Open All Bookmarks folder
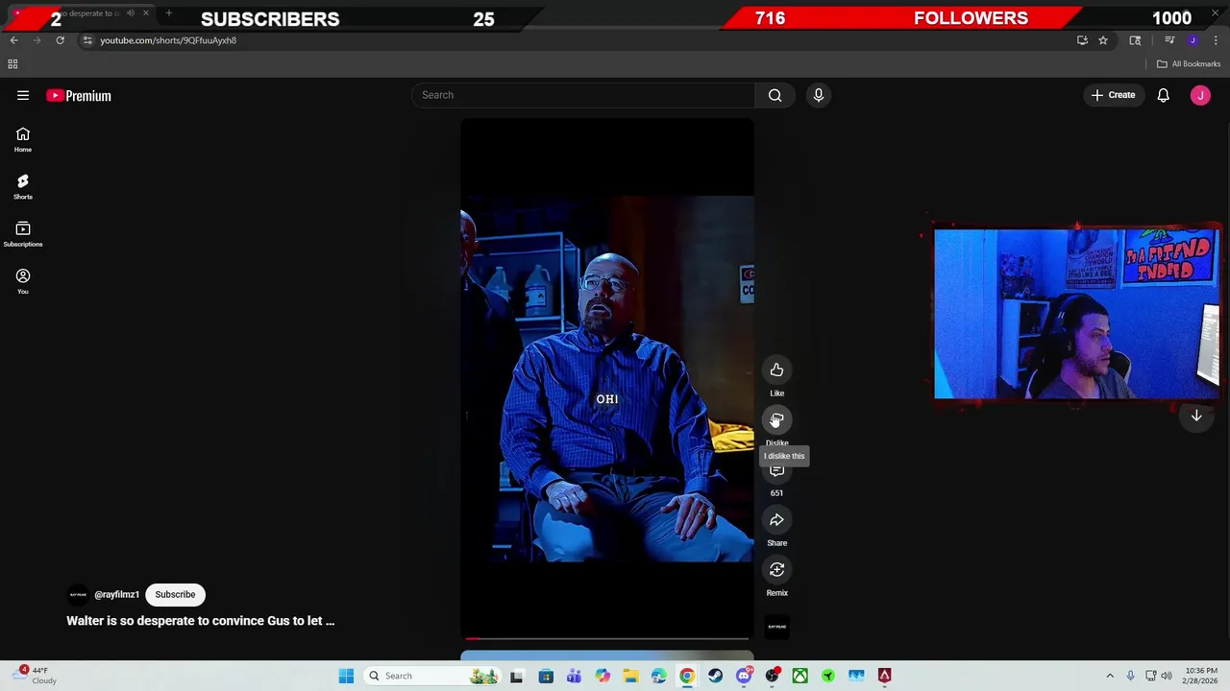Image resolution: width=1230 pixels, height=691 pixels. (1189, 64)
